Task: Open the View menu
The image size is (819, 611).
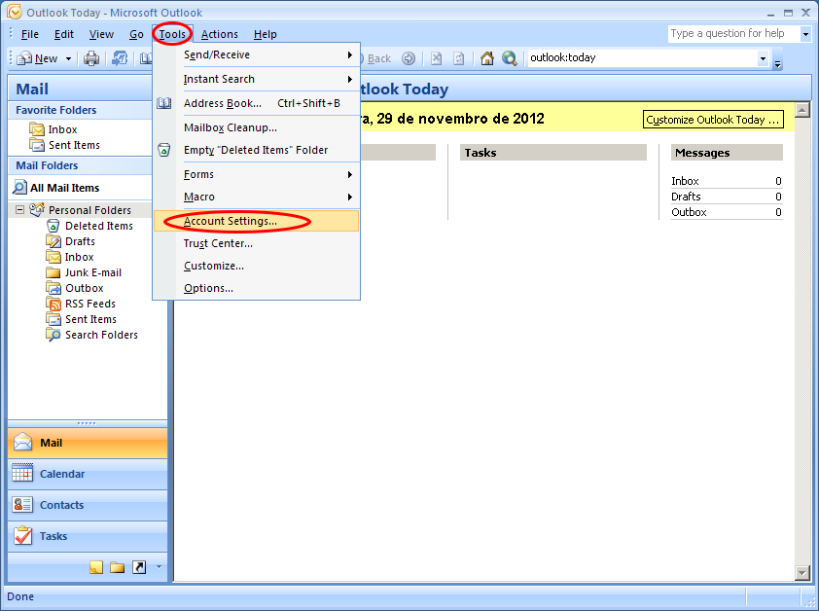Action: [x=101, y=34]
